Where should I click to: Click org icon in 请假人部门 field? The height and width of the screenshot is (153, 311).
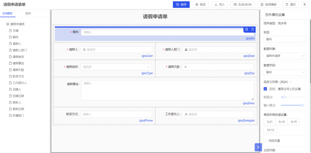pyautogui.click(x=186, y=50)
